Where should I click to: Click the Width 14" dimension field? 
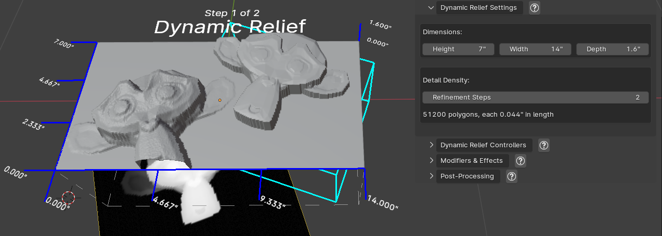click(x=535, y=49)
